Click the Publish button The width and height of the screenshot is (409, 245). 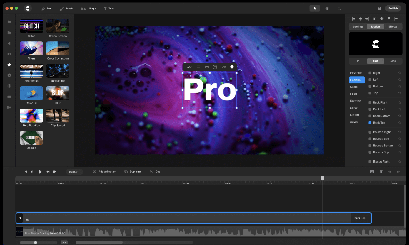tap(393, 9)
